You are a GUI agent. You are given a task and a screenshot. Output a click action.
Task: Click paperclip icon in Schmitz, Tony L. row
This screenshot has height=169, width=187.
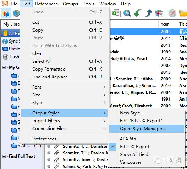point(57,159)
